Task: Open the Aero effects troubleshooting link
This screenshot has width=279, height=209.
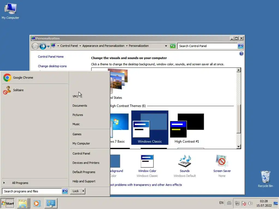Action: click(146, 185)
